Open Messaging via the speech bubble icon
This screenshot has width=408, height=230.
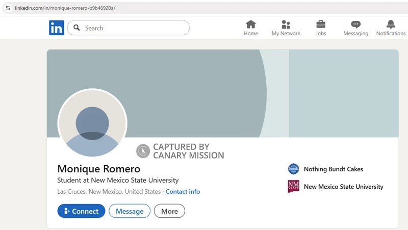coord(355,24)
